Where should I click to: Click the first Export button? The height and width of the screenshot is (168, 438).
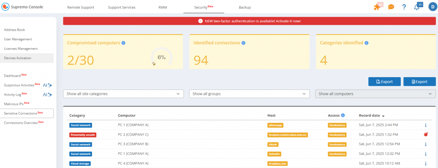point(385,81)
